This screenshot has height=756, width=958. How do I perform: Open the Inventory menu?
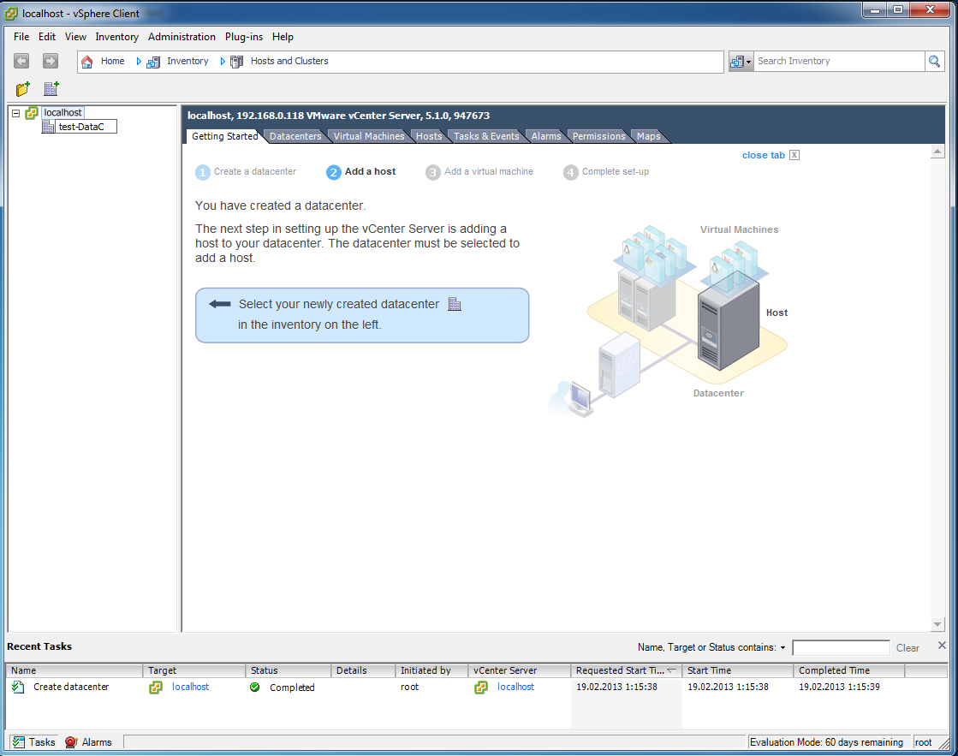click(116, 37)
